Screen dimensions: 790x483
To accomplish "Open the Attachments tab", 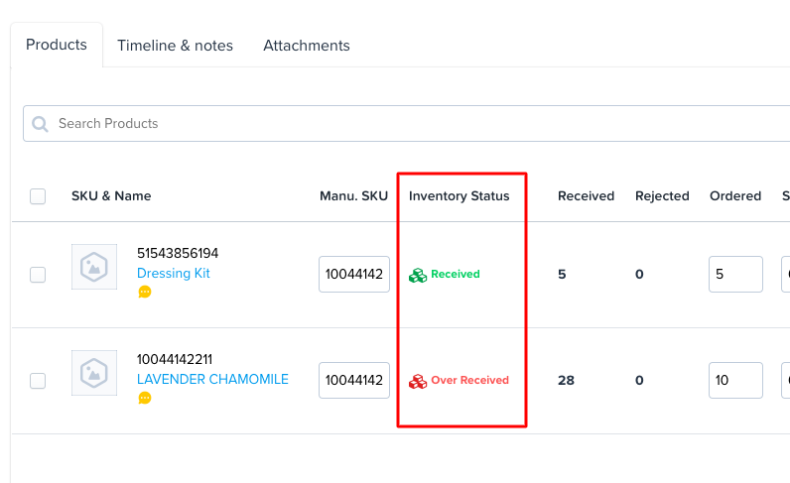I will pos(306,46).
